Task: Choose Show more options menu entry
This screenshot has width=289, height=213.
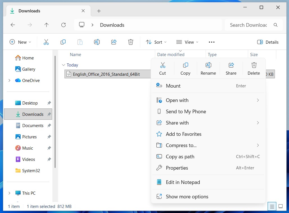Action: 187,197
